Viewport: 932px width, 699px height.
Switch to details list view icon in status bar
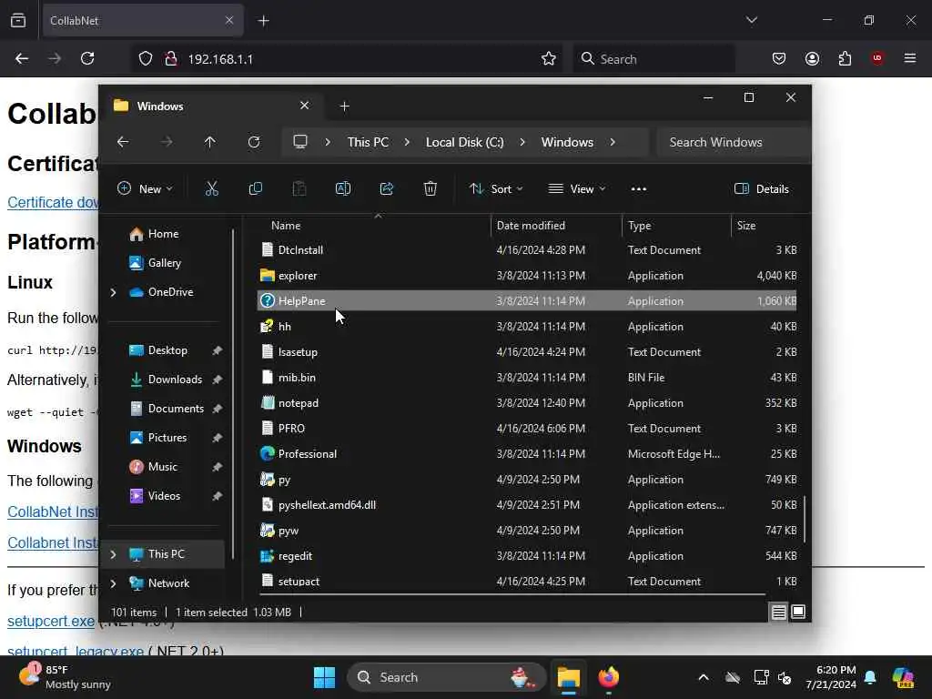coord(779,612)
